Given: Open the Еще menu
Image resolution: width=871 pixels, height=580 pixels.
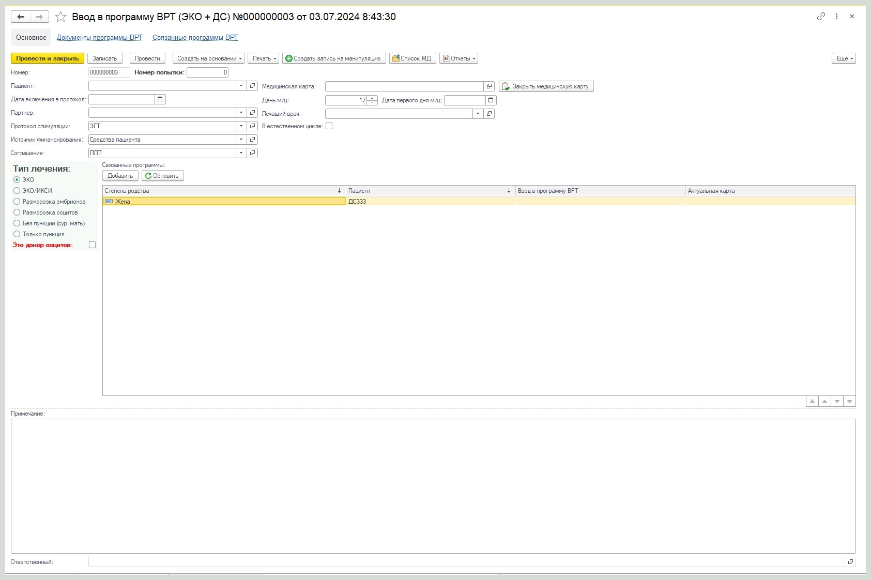Looking at the screenshot, I should (x=844, y=58).
